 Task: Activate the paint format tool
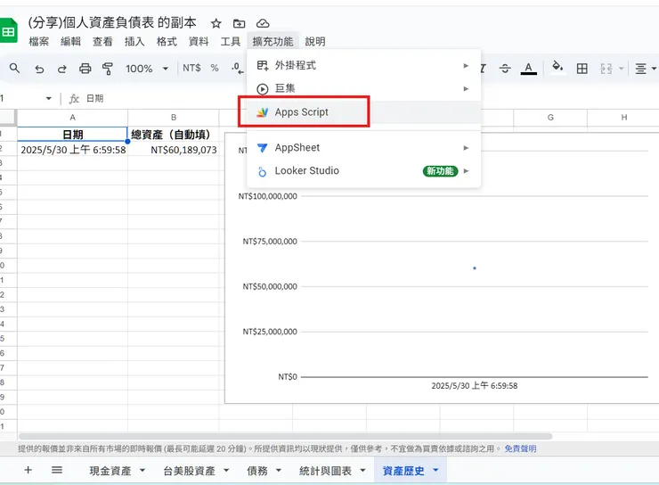pos(108,69)
